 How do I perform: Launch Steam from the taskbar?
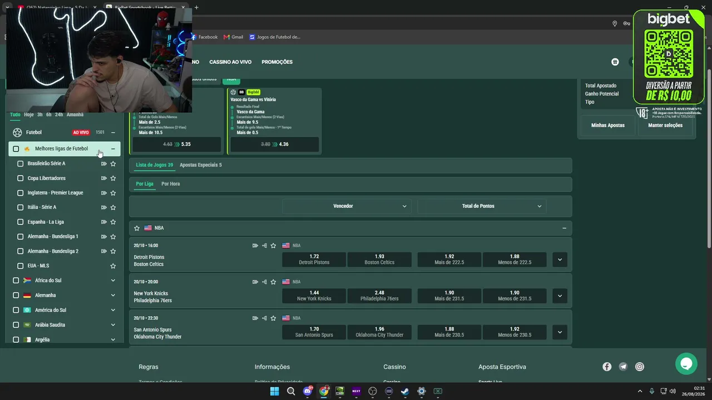click(405, 391)
